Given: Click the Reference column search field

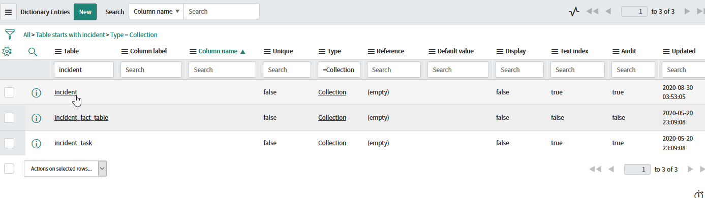Looking at the screenshot, I should tap(393, 70).
